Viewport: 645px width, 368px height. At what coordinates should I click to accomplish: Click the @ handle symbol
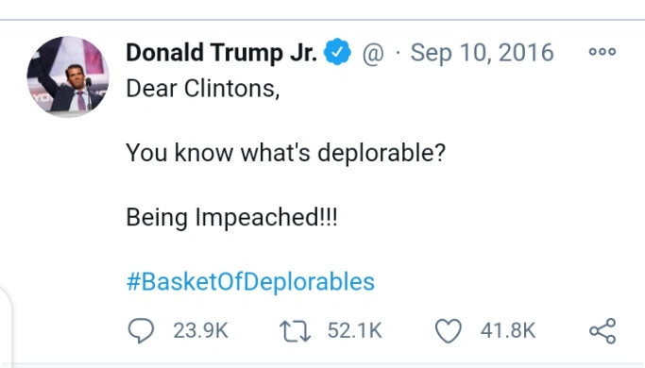click(373, 54)
